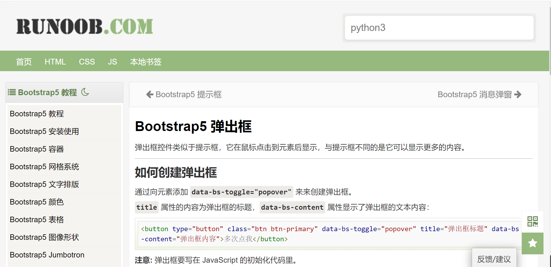Select HTML in the navigation bar
Image resolution: width=551 pixels, height=267 pixels.
(55, 62)
